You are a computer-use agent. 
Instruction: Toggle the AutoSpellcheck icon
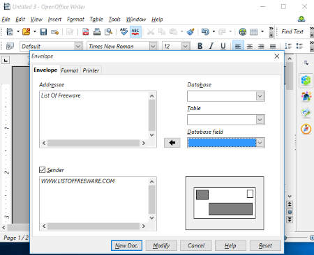(x=135, y=31)
